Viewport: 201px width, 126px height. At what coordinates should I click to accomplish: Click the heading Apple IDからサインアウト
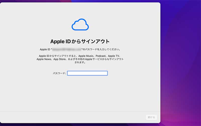(80, 41)
